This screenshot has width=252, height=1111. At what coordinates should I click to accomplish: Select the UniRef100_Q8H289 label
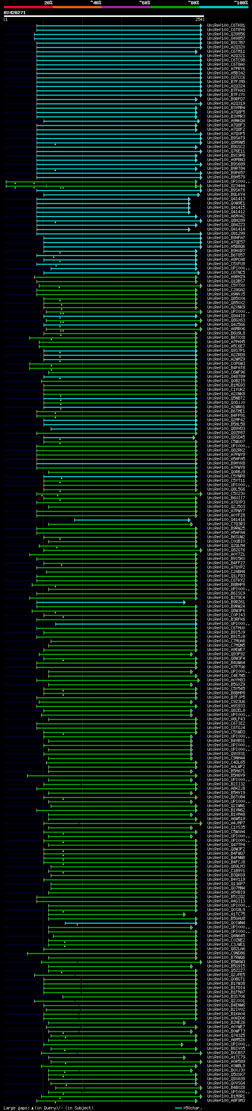(x=226, y=220)
